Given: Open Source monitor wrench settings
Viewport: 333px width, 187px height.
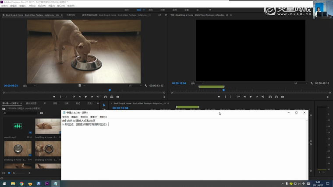Looking at the screenshot, I should [146, 86].
